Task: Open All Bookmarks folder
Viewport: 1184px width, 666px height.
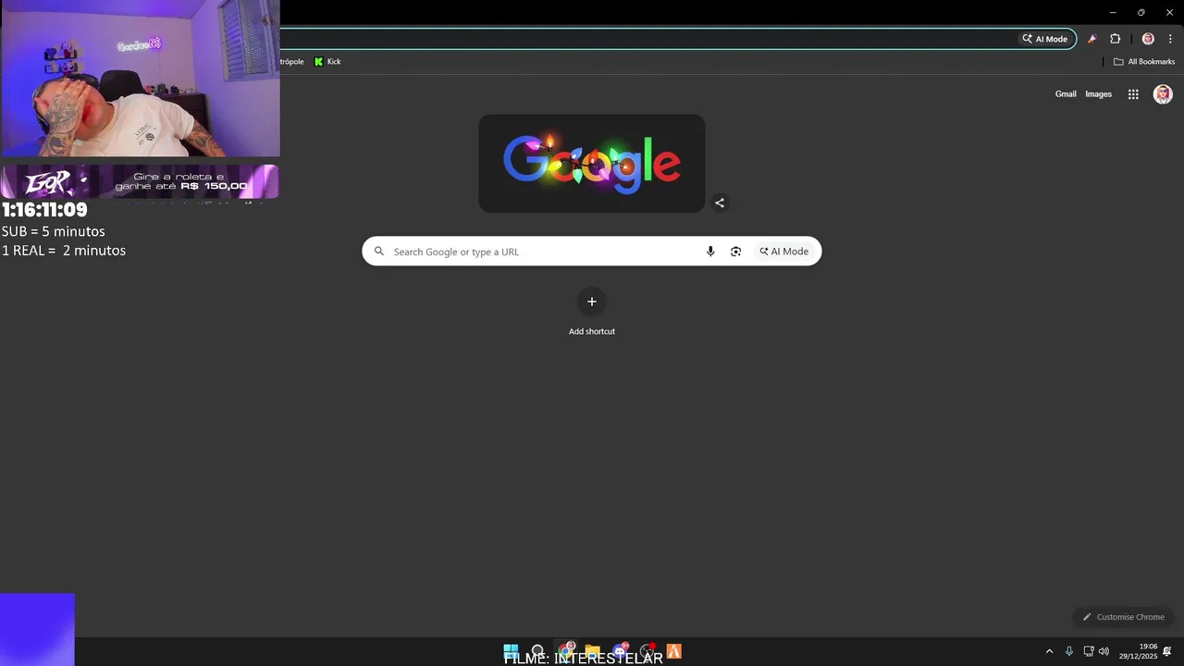Action: (1144, 62)
